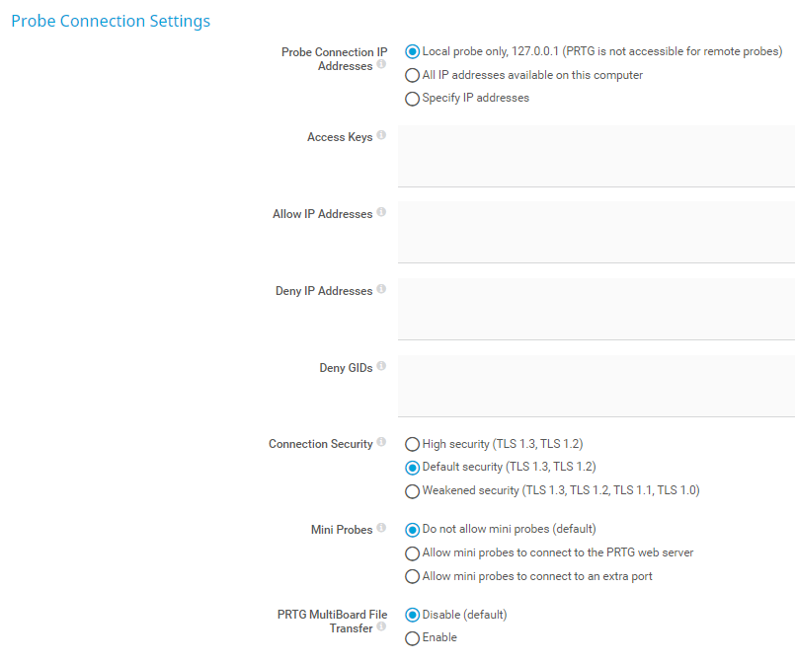This screenshot has height=662, width=795.
Task: Choose Weakened security TLS option
Action: 413,491
